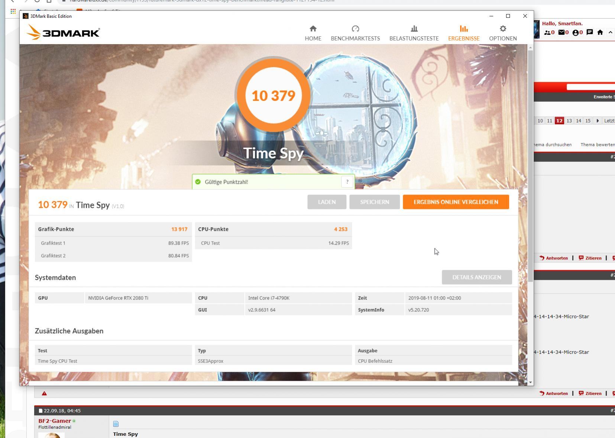Screen dimensions: 615x438
Task: Click the CPU Test 14.29 FPS row
Action: (x=273, y=243)
